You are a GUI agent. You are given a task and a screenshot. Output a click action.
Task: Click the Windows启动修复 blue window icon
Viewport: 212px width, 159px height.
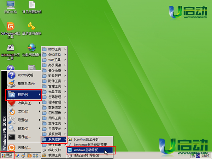pos(70,150)
